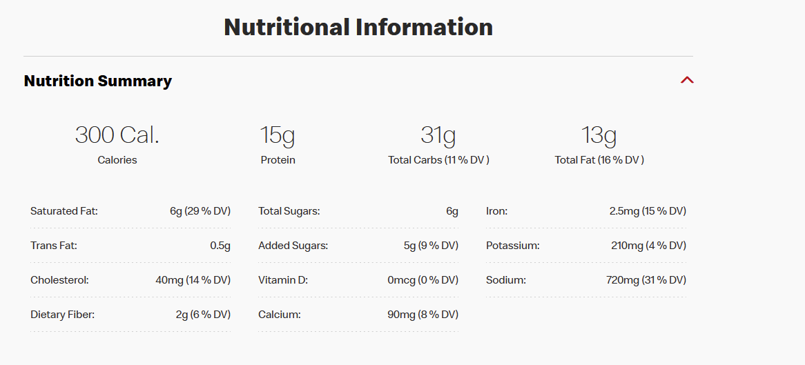Click the Total Fat (16 % DV) label
Screen dimensions: 805x365
pos(599,160)
